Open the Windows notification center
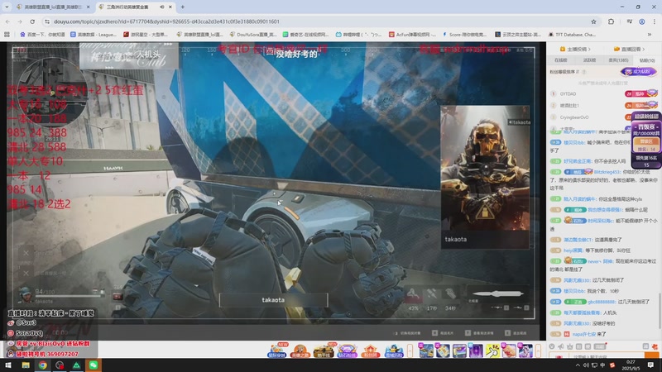Image resolution: width=662 pixels, height=372 pixels. [650, 365]
